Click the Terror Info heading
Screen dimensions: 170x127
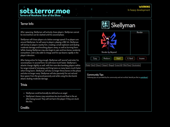27,24
